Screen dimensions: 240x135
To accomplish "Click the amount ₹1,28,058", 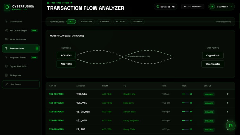I will (83, 112).
